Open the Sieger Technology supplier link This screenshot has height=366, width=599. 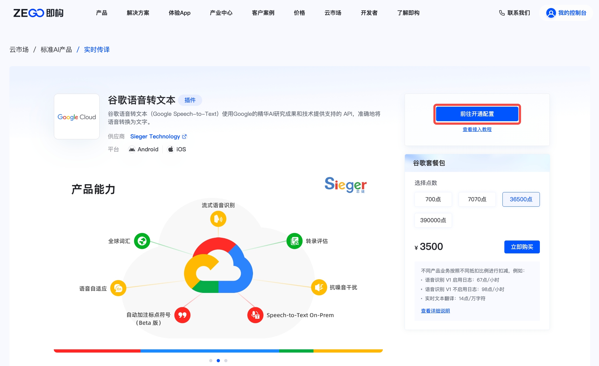pos(155,137)
